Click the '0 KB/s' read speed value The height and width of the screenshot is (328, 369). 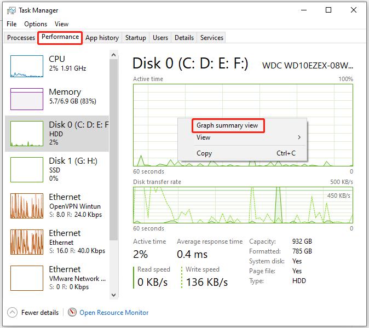click(x=153, y=282)
